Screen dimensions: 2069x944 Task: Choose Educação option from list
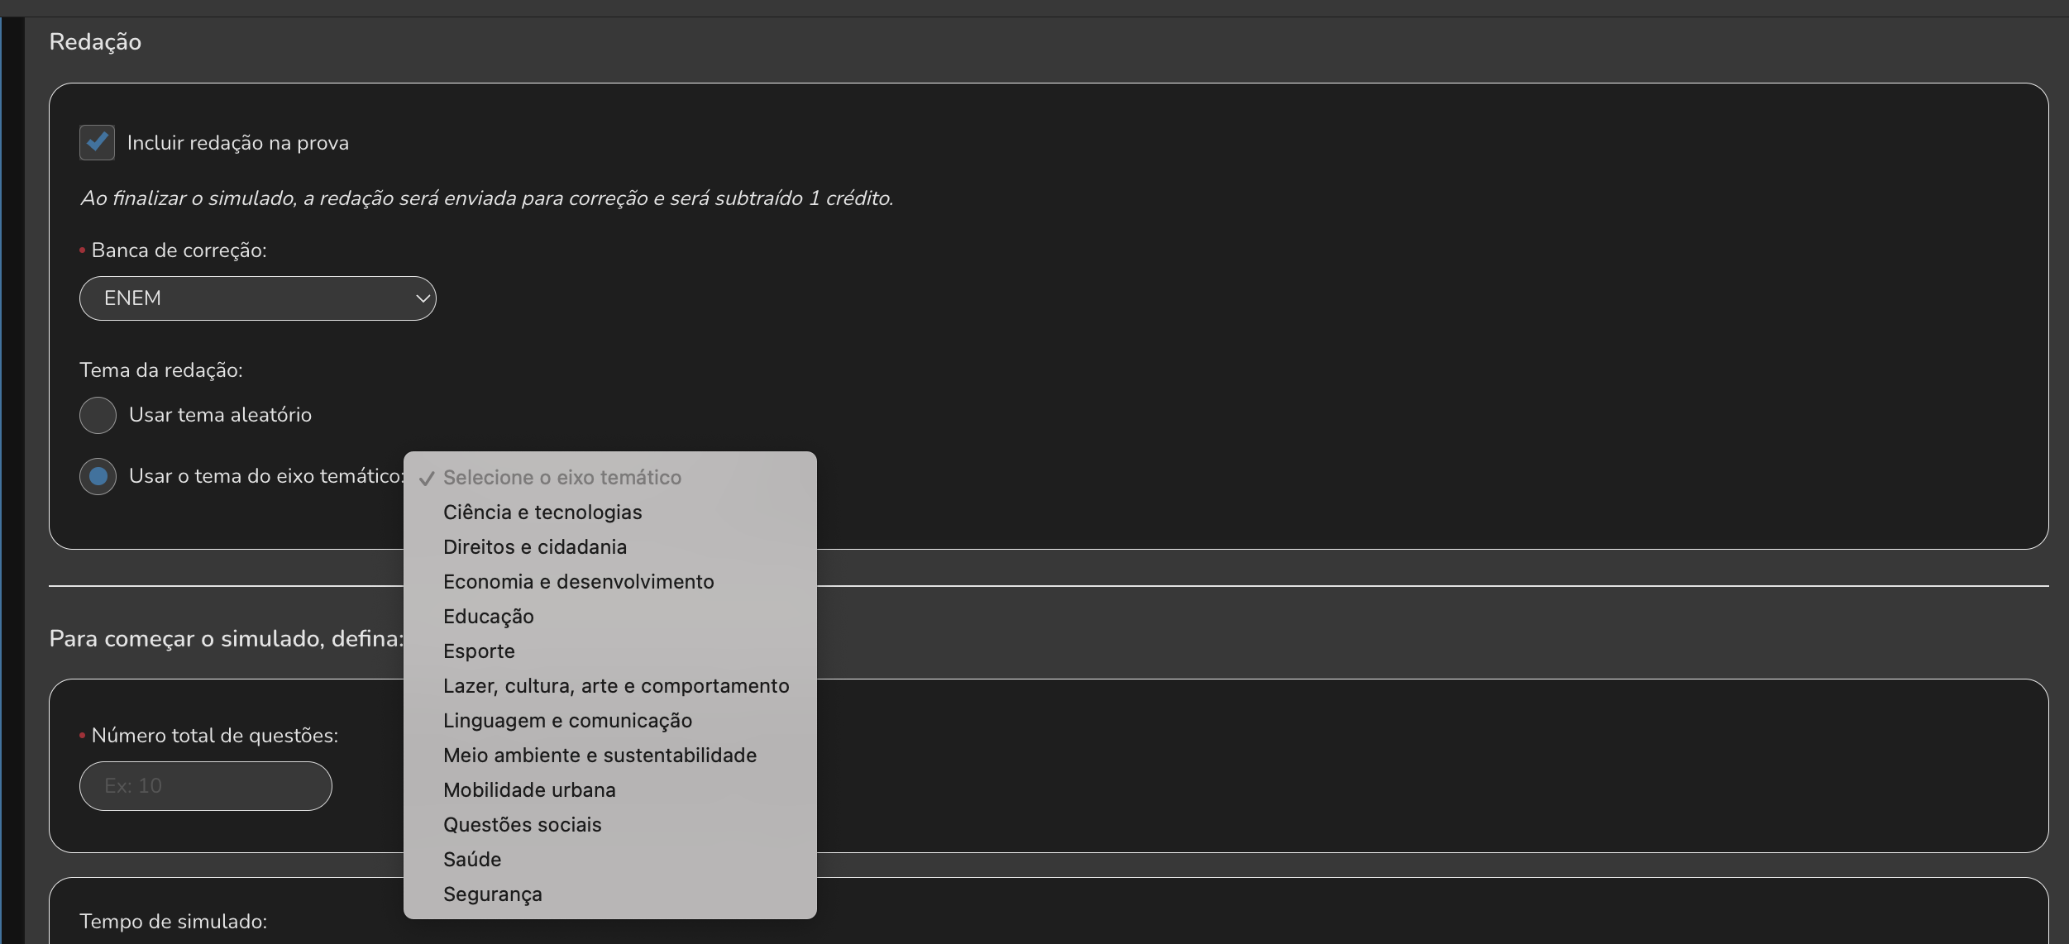[609, 617]
